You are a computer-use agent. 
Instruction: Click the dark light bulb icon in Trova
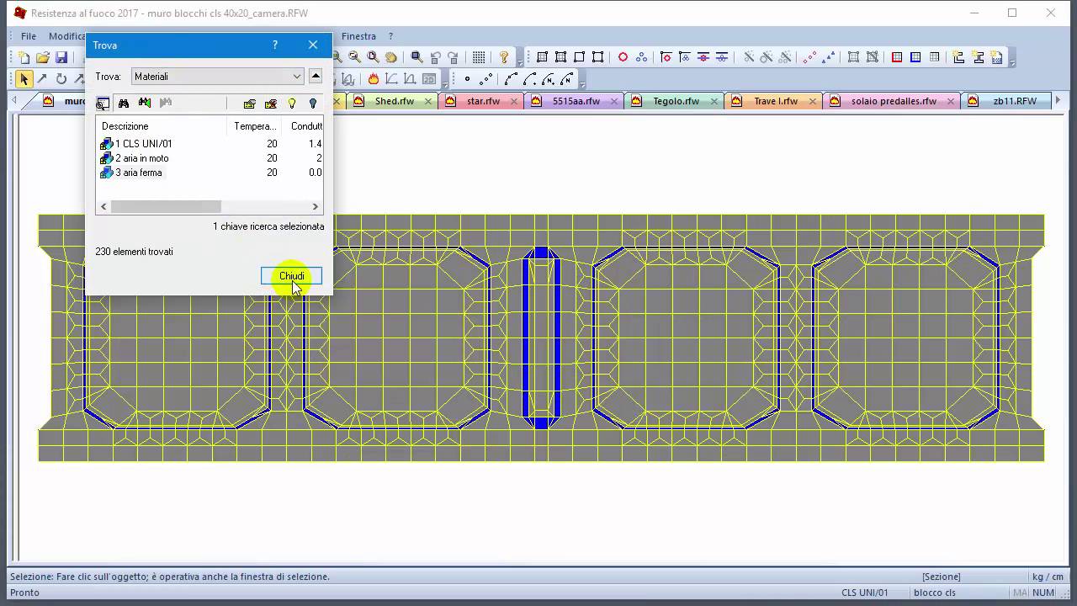click(x=313, y=104)
